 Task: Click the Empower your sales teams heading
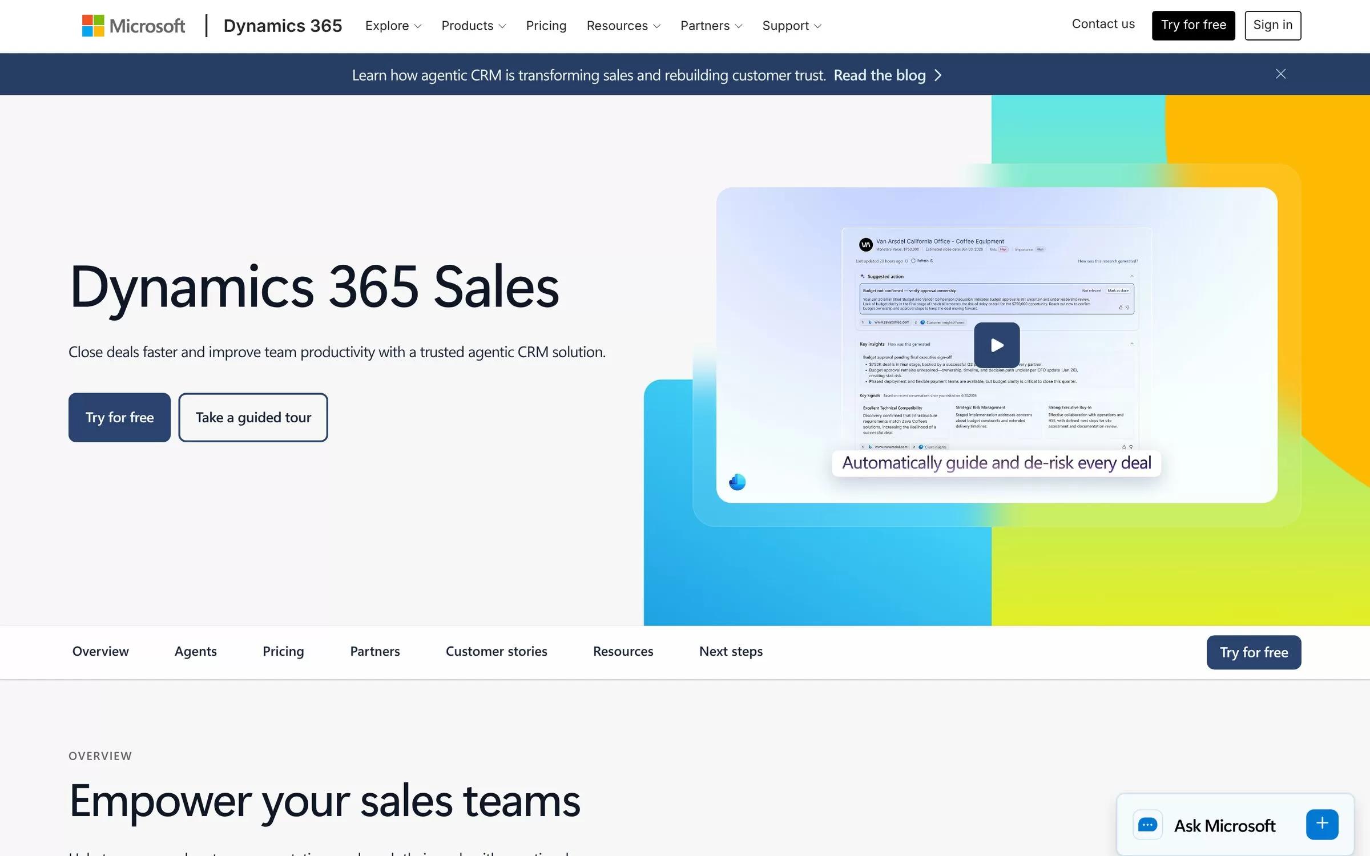pos(324,802)
